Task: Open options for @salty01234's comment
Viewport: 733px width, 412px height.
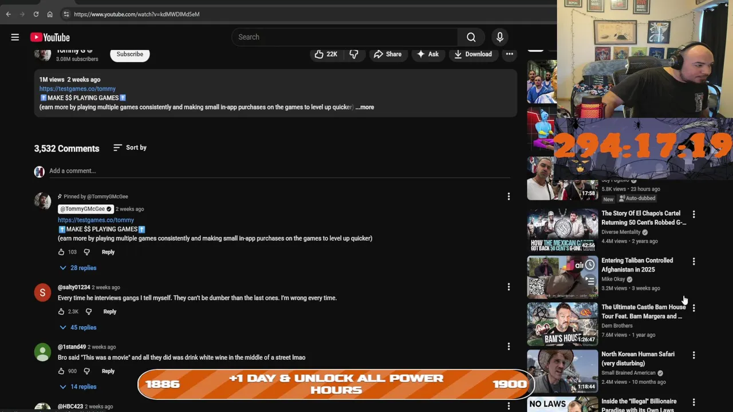Action: tap(509, 287)
